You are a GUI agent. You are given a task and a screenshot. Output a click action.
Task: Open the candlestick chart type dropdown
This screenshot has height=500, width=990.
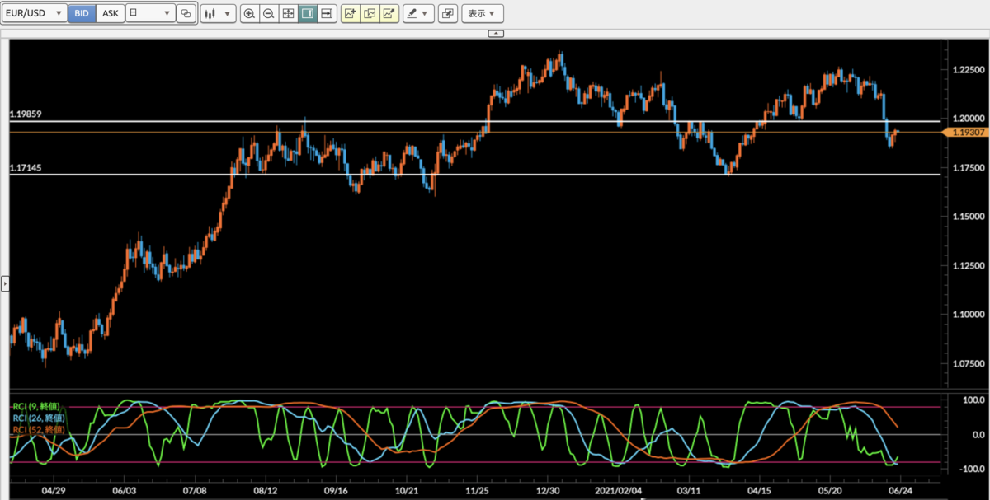point(218,13)
